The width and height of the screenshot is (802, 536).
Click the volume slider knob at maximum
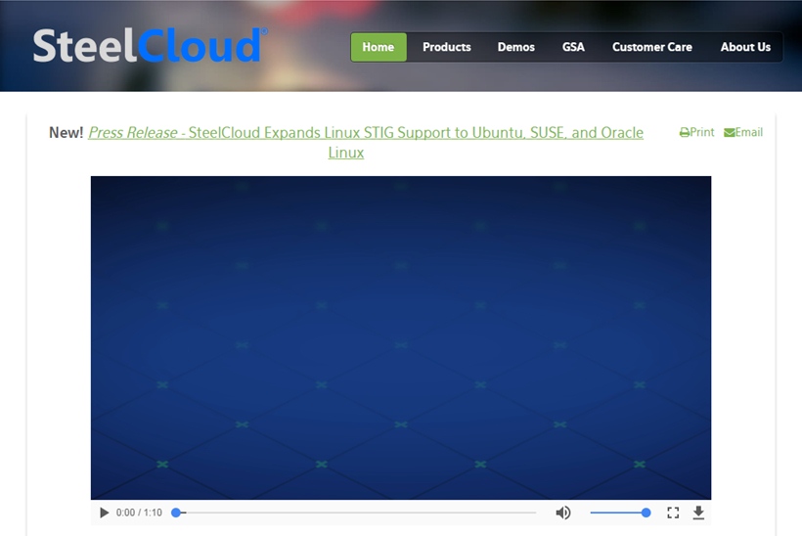(646, 513)
